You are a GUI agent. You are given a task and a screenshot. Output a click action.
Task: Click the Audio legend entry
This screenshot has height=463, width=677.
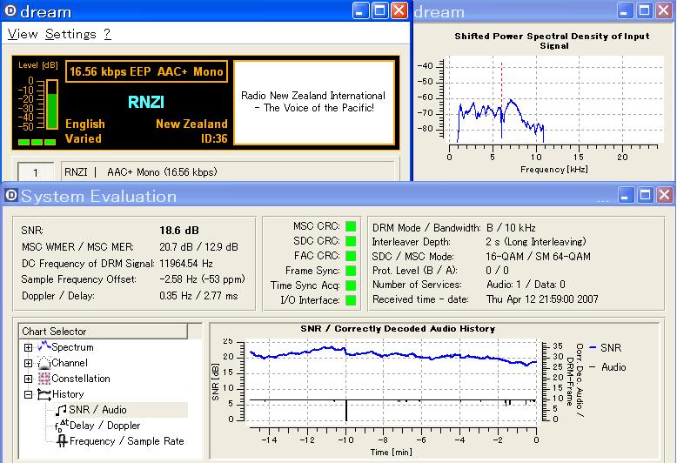[607, 367]
